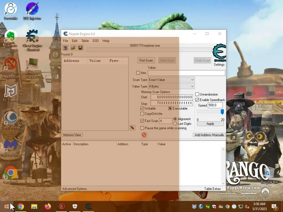Click the red clear-list circle icon

pyautogui.click(x=144, y=135)
